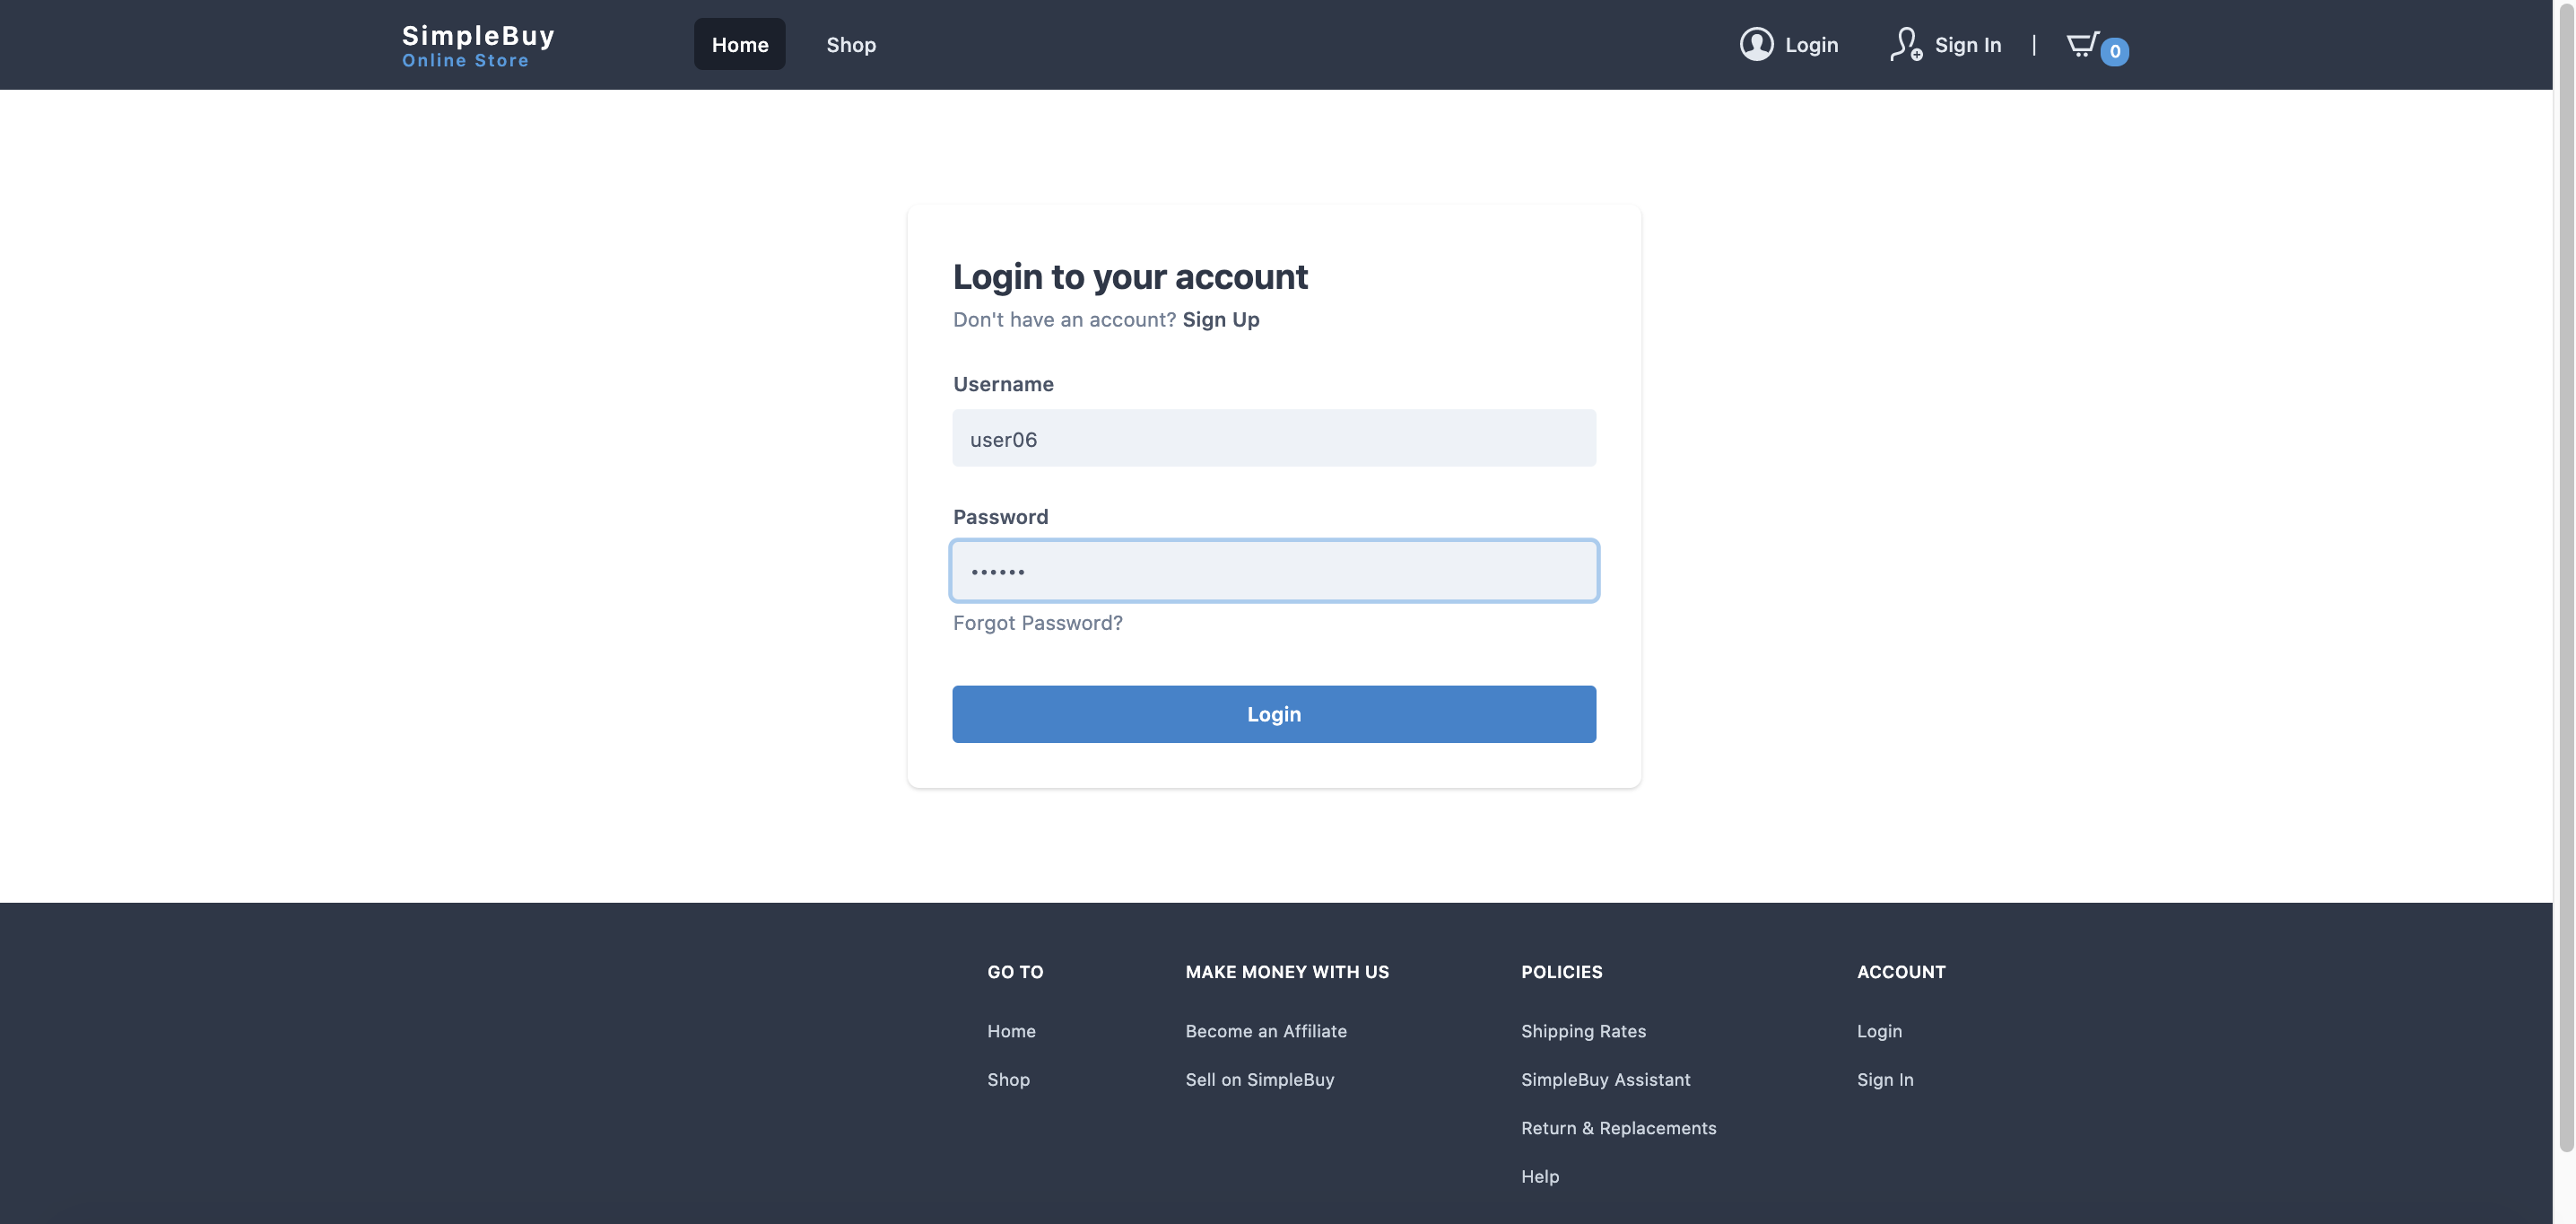The height and width of the screenshot is (1224, 2576).
Task: Focus the Password input field
Action: click(1273, 571)
